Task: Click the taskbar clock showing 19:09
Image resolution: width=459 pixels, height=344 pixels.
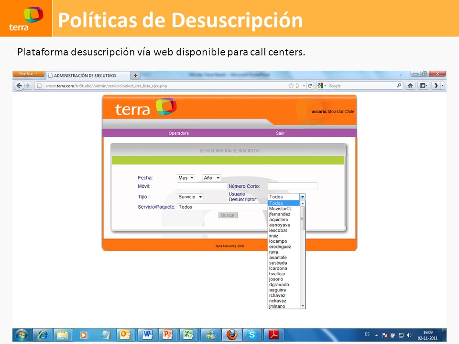Action: pos(427,335)
